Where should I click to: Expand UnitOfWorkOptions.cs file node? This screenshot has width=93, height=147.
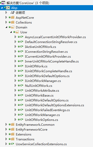pos(15,120)
